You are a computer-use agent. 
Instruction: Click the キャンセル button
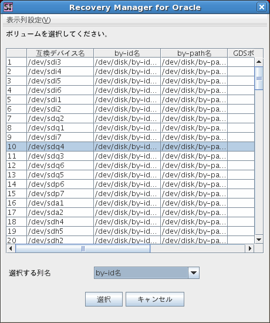155,299
